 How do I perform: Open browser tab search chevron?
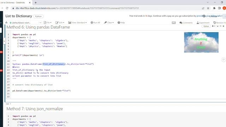click(x=208, y=2)
